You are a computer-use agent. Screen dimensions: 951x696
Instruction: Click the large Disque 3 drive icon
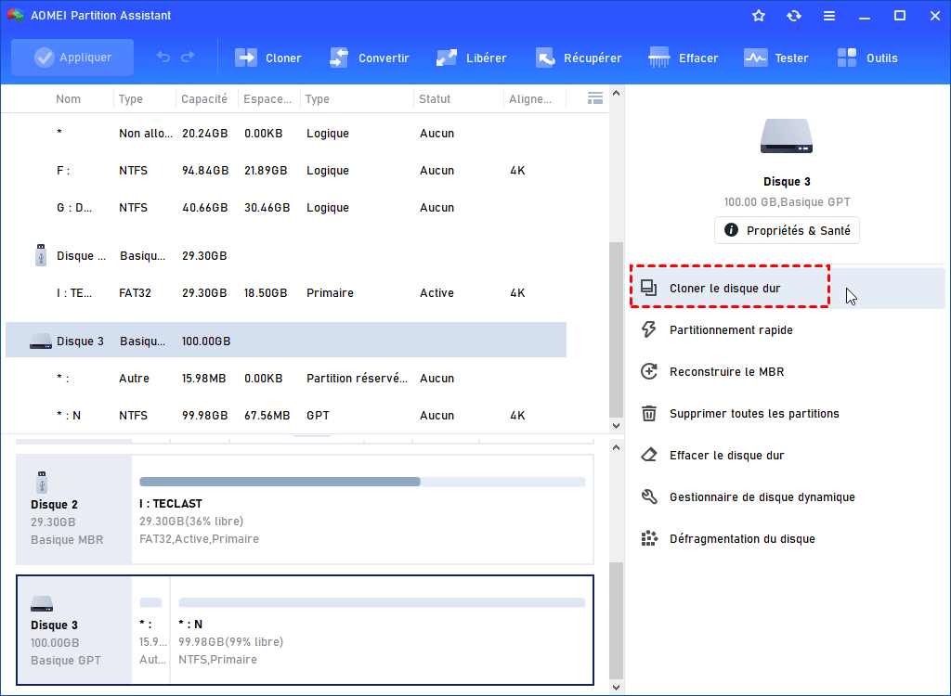click(x=787, y=136)
